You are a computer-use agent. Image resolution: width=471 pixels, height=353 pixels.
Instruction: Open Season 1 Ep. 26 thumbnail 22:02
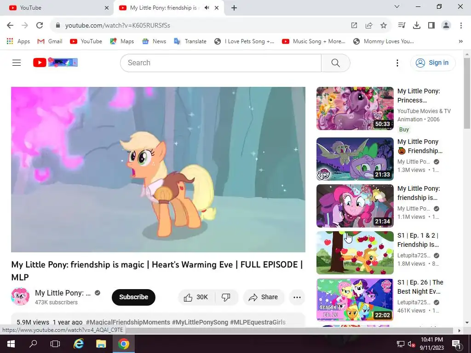(355, 300)
